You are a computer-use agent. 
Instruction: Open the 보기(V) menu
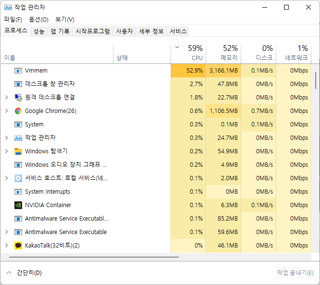pos(65,20)
